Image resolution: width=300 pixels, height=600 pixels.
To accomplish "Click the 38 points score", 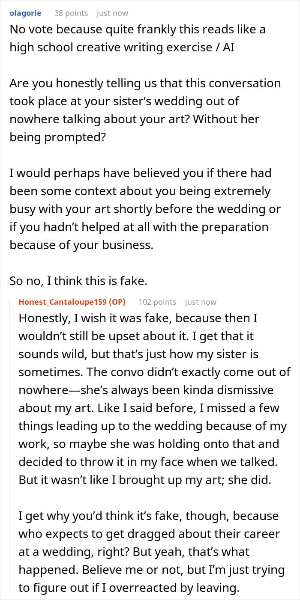I will [x=71, y=13].
